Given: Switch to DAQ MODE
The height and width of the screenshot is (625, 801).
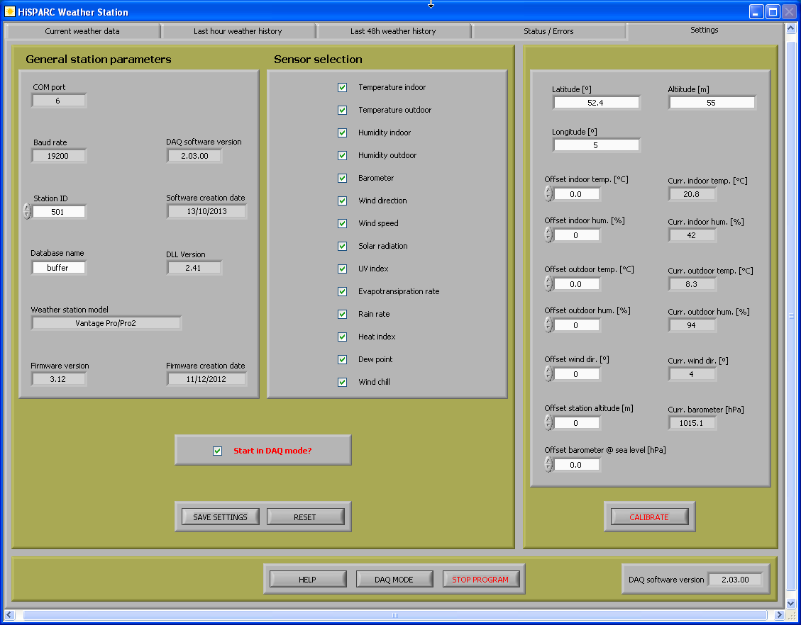Looking at the screenshot, I should [x=394, y=579].
